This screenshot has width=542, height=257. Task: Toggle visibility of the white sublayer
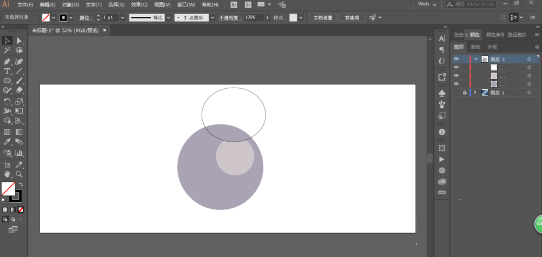click(456, 67)
